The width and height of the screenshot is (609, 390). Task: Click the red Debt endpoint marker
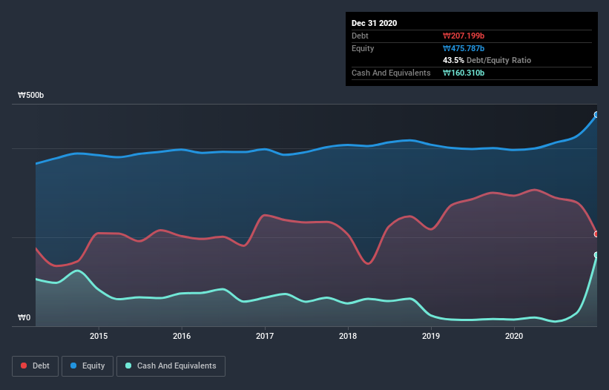point(596,234)
